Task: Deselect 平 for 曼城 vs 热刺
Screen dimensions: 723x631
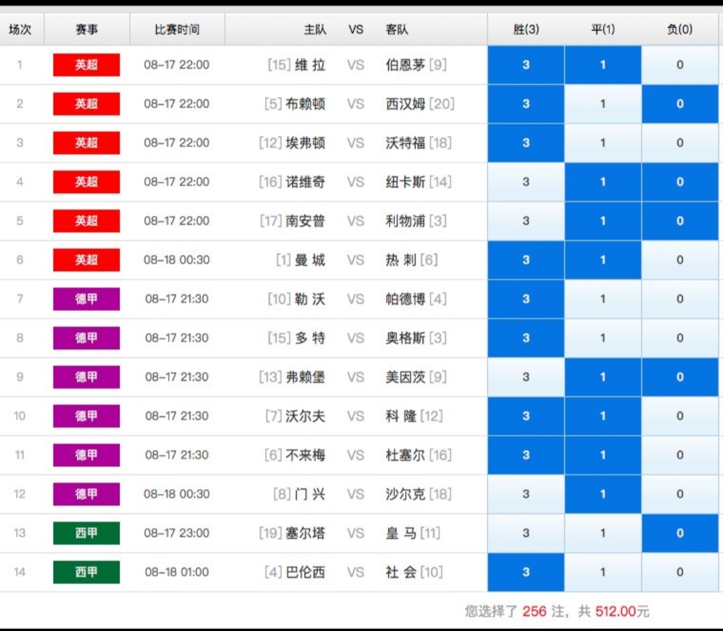Action: click(603, 260)
